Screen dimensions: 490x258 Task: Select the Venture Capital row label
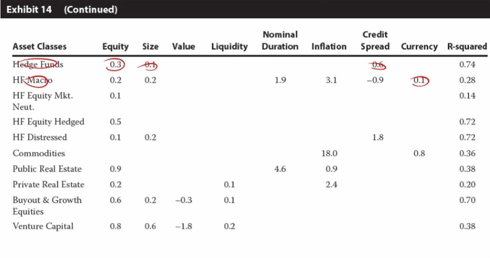tap(43, 226)
